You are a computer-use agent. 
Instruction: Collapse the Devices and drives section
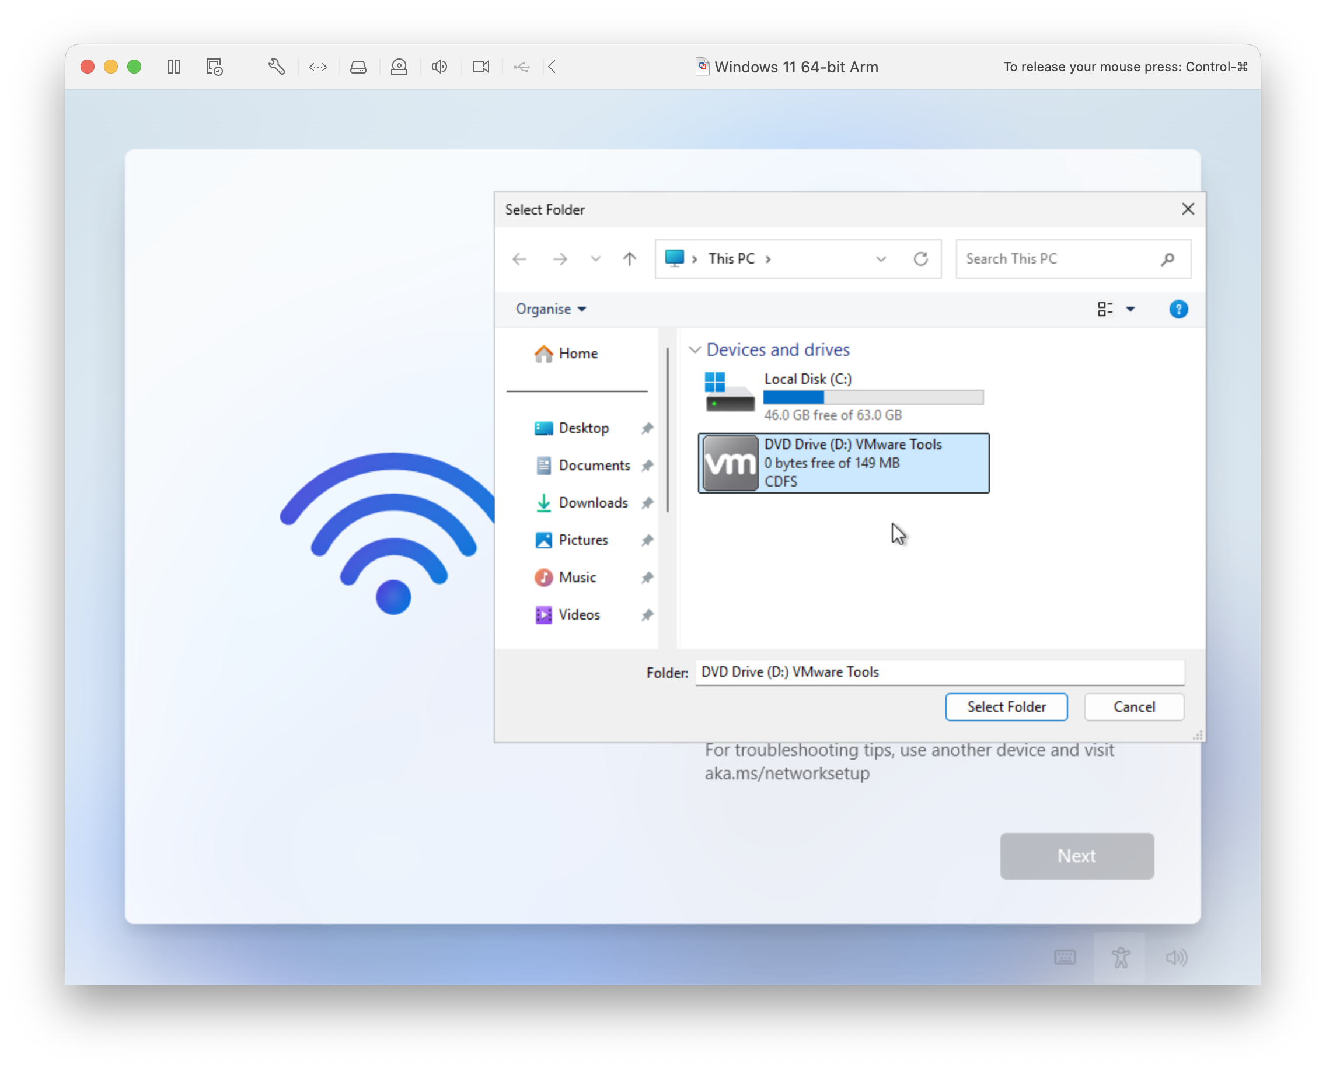pyautogui.click(x=695, y=350)
